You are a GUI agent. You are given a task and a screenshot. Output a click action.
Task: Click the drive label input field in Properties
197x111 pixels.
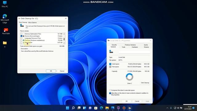134,52
